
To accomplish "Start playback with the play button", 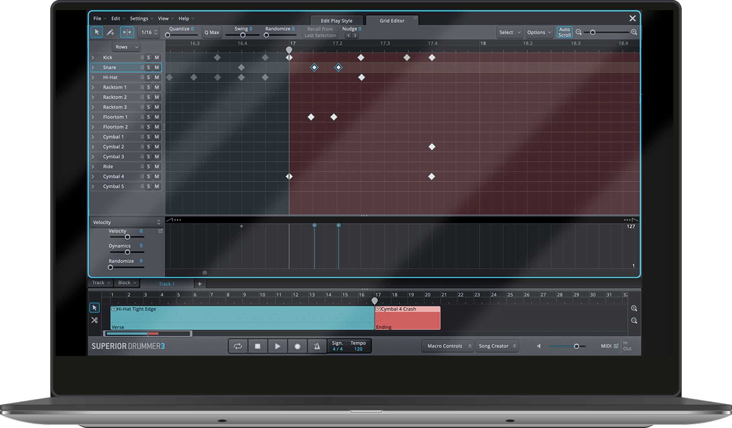I will tap(277, 346).
